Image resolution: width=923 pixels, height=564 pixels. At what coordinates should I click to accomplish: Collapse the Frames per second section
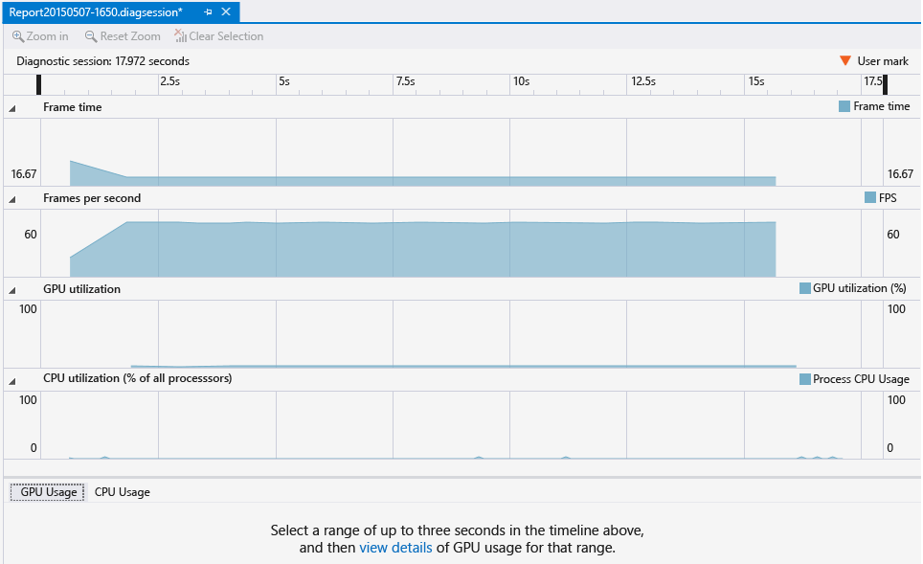coord(11,197)
